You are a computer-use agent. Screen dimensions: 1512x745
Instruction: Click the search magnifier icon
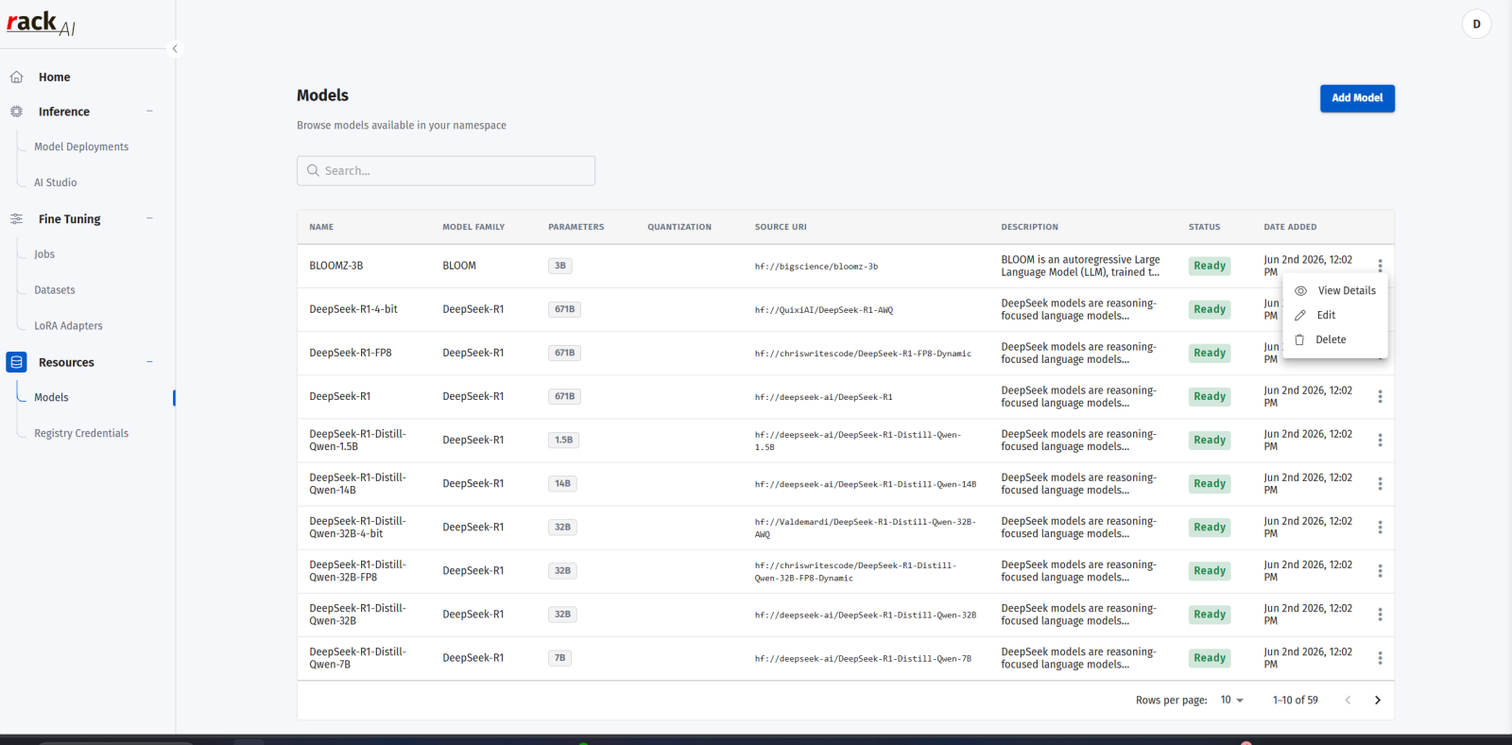tap(313, 171)
